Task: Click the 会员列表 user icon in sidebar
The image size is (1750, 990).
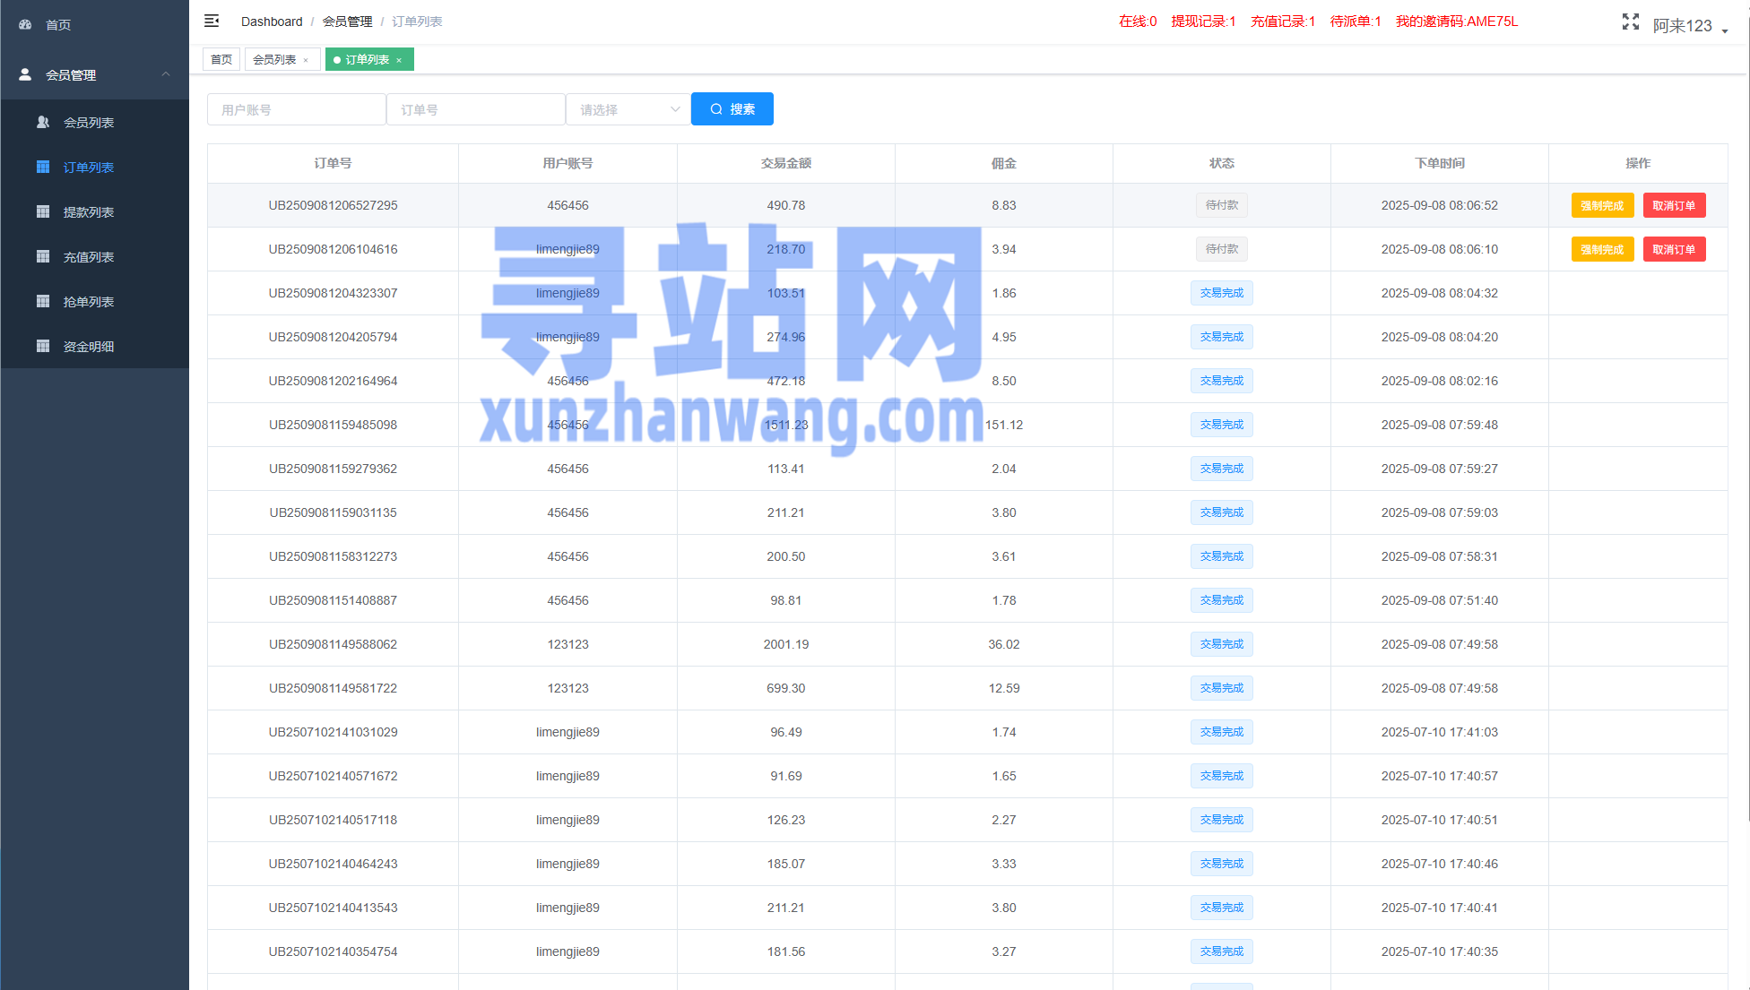Action: coord(42,122)
